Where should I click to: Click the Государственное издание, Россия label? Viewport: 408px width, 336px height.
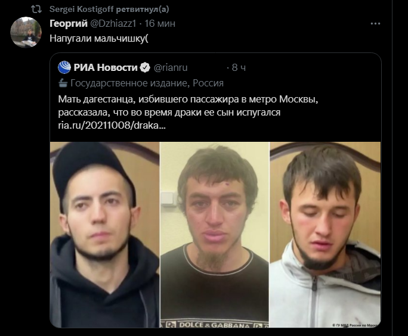tap(147, 83)
